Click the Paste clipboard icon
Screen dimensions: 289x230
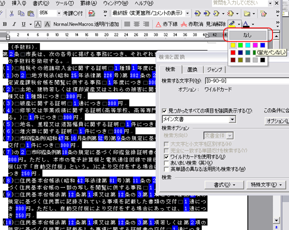[x=31, y=13]
